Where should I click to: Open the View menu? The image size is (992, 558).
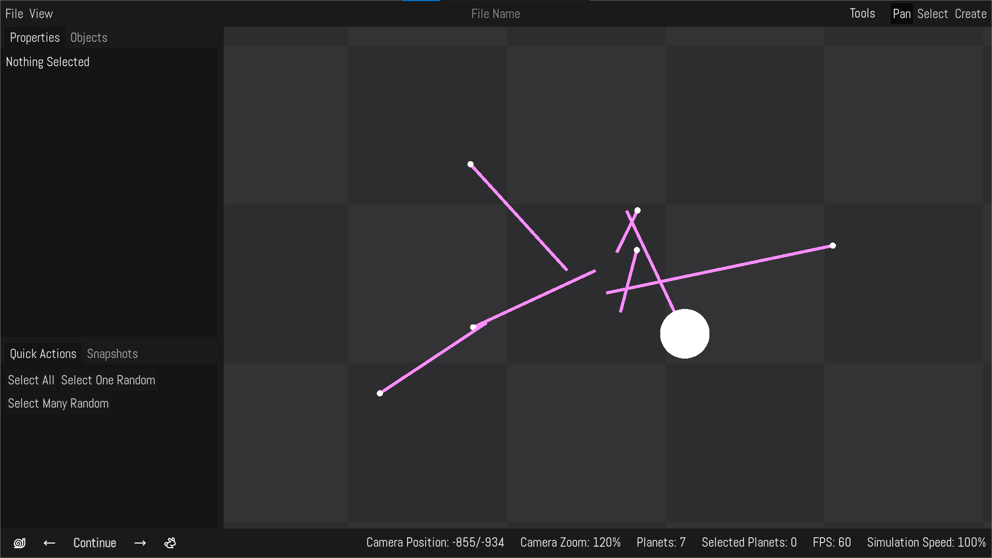point(41,14)
